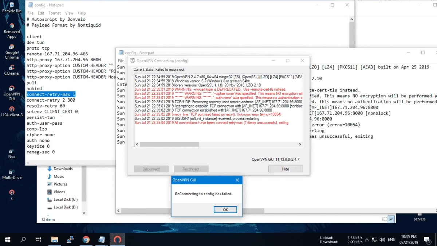Open the desktop file named x
The height and width of the screenshot is (246, 437).
click(x=12, y=195)
